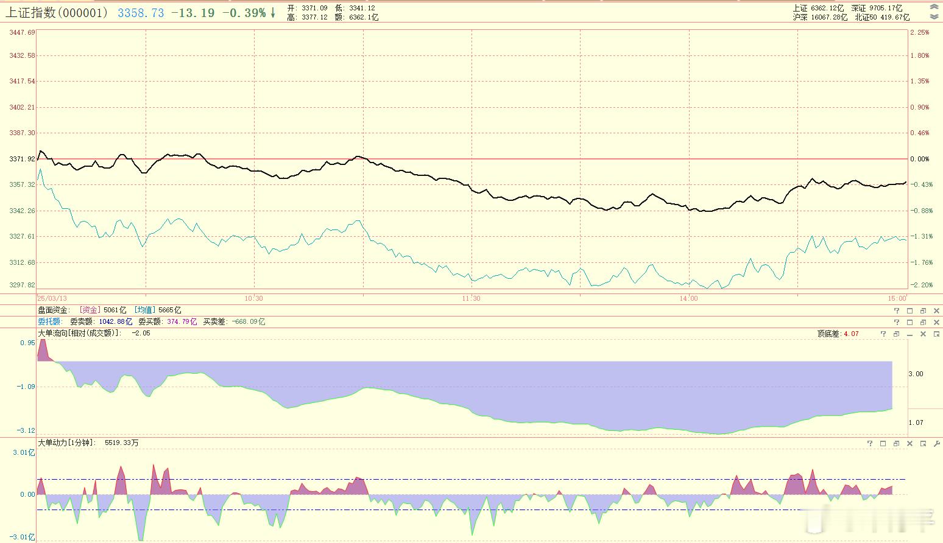Image resolution: width=943 pixels, height=543 pixels.
Task: Click the 2.25% percent axis label
Action: 919,32
